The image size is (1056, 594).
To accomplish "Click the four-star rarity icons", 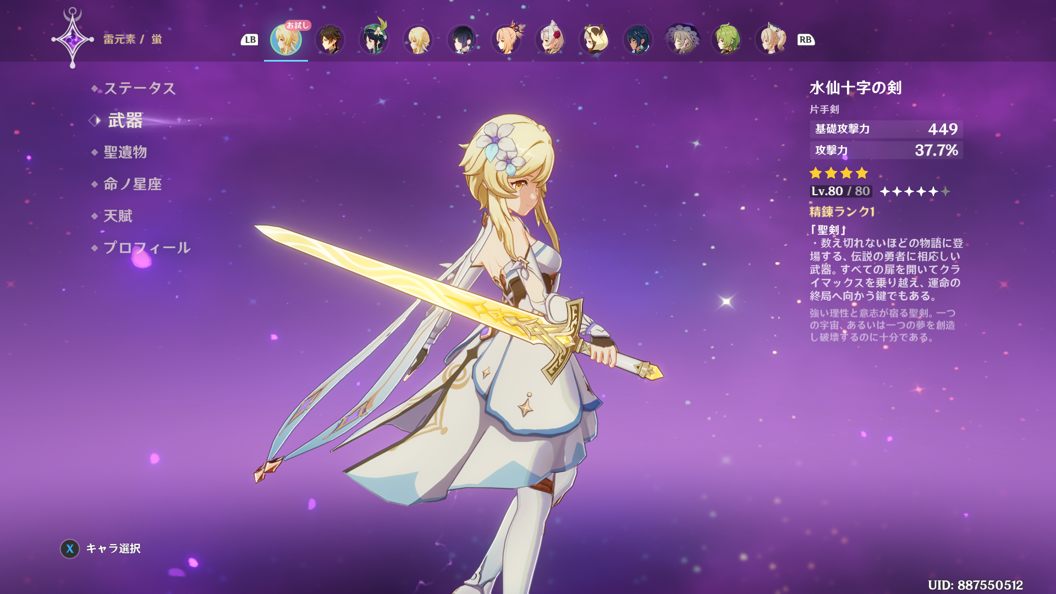I will [x=839, y=173].
